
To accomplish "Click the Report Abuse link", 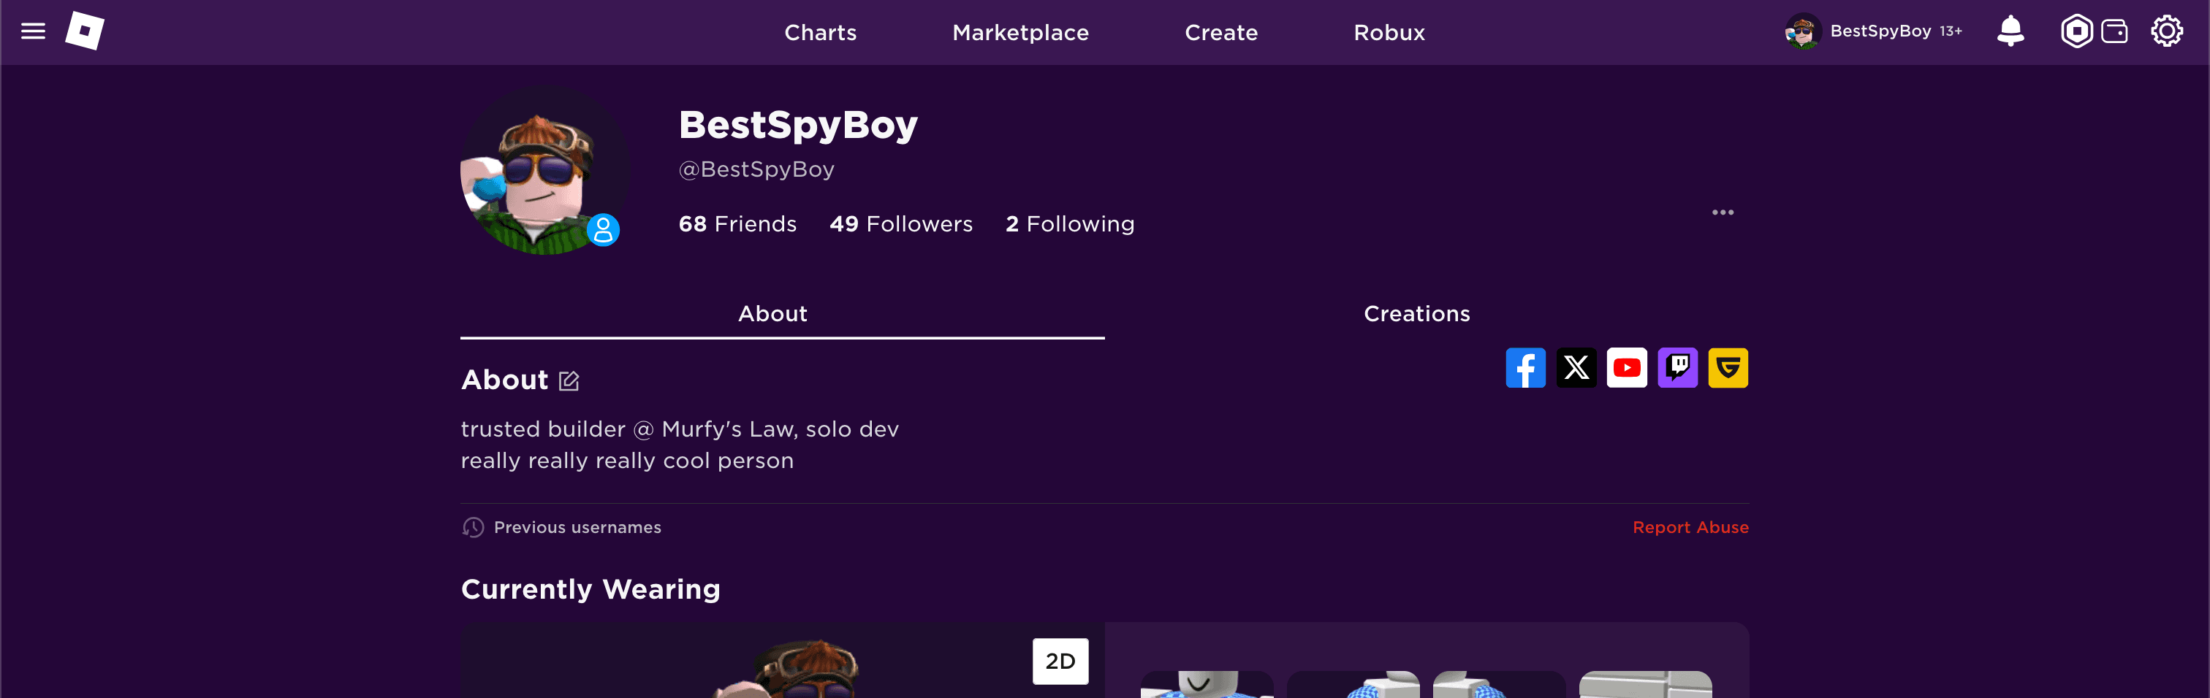I will (1690, 527).
